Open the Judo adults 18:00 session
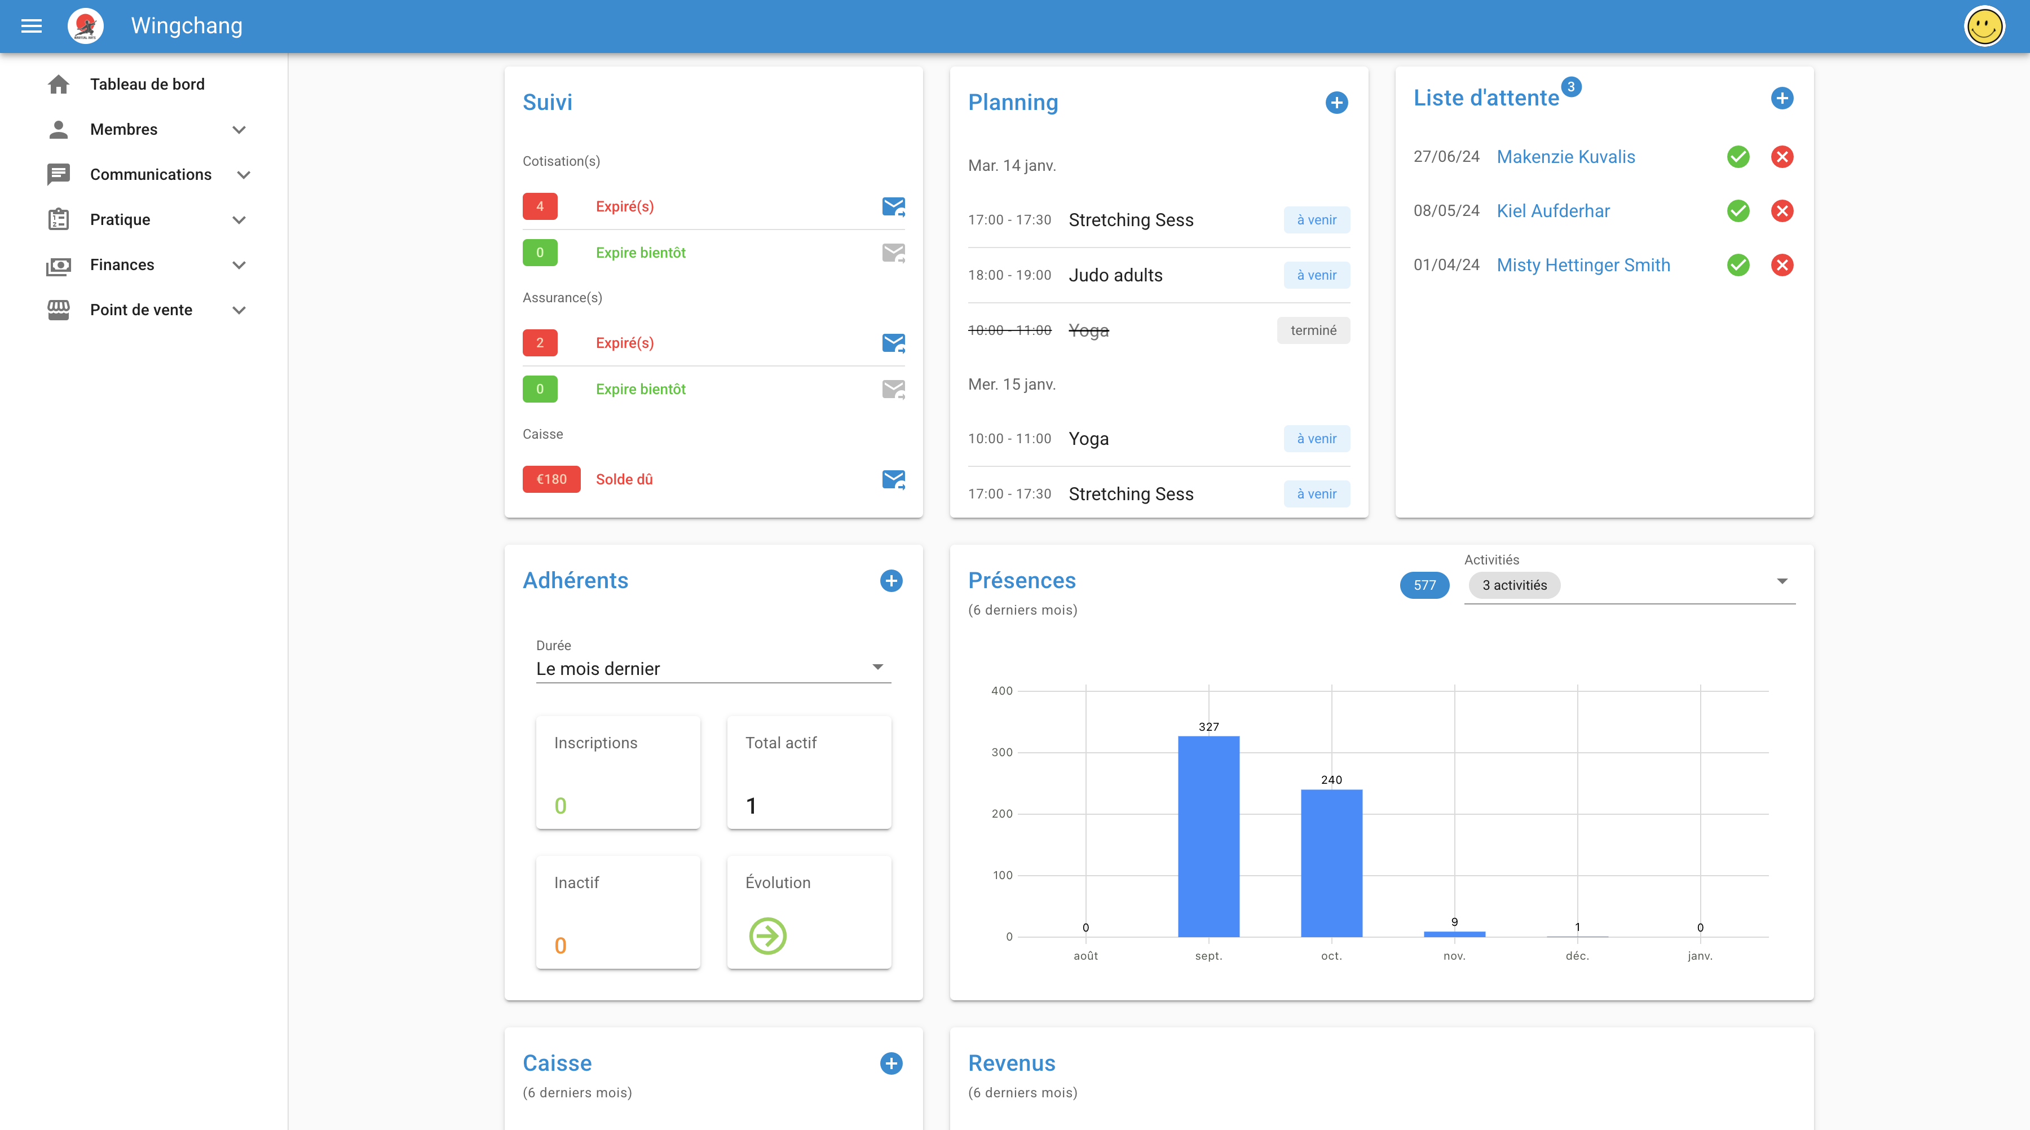 pyautogui.click(x=1158, y=275)
